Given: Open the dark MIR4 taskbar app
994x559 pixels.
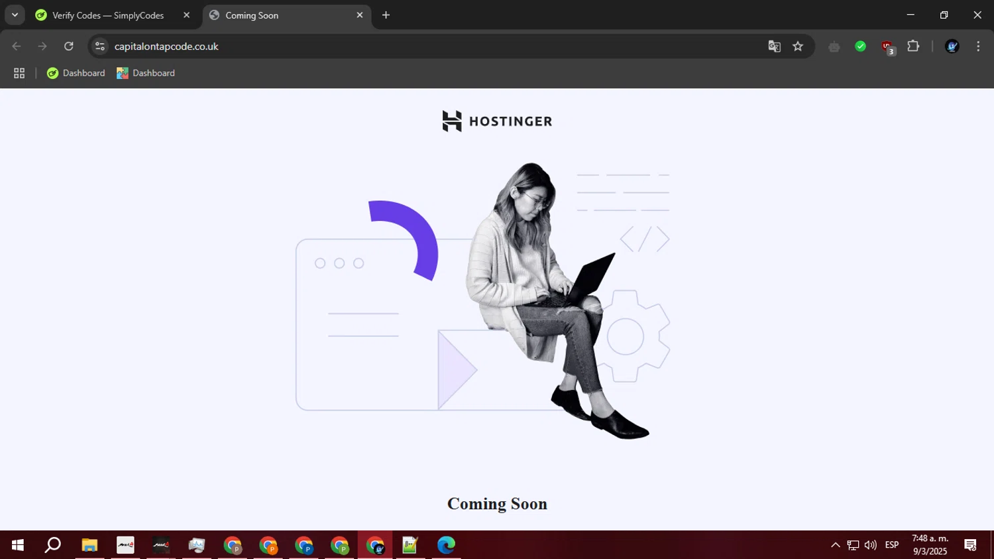Looking at the screenshot, I should pyautogui.click(x=161, y=545).
